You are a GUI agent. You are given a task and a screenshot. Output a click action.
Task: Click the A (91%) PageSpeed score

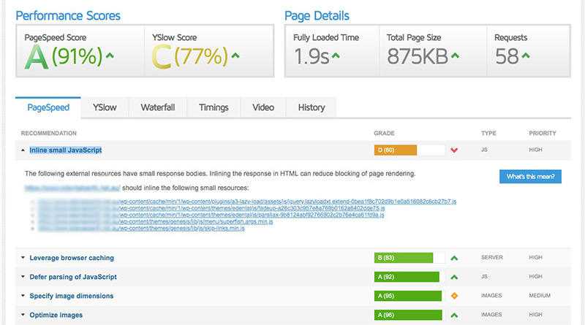click(64, 57)
